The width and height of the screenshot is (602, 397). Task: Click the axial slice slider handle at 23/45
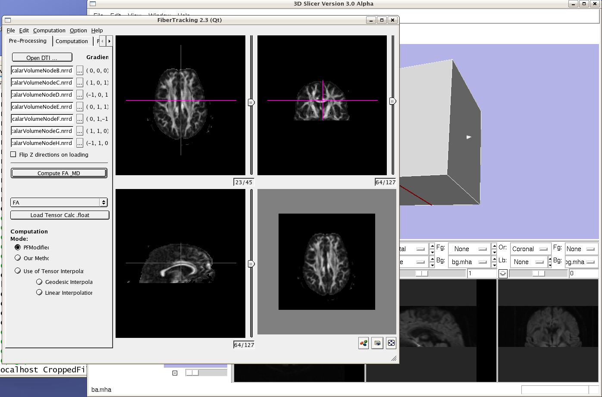coord(251,102)
